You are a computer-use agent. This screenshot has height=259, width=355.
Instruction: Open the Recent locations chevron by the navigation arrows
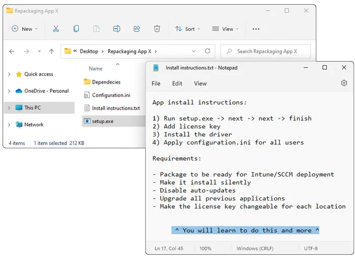(39, 51)
